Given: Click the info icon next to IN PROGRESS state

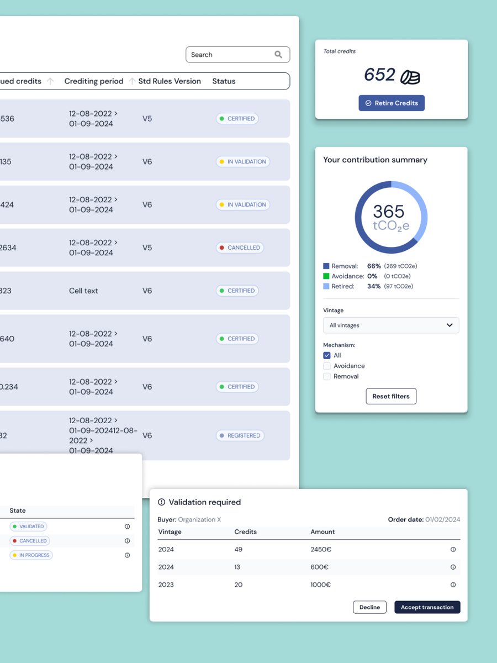Looking at the screenshot, I should (x=127, y=555).
